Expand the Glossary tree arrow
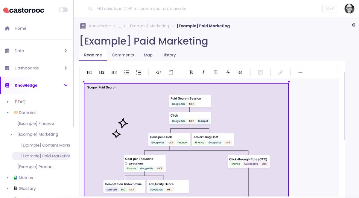 8,189
